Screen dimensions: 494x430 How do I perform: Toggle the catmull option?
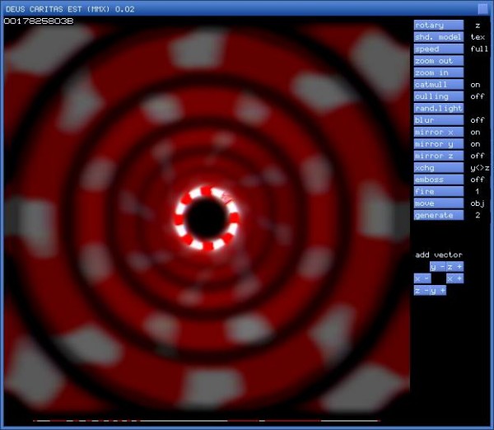click(x=438, y=85)
